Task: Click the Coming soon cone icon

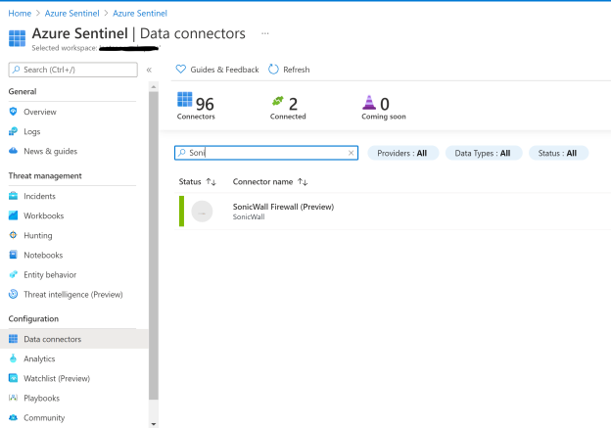Action: click(369, 103)
